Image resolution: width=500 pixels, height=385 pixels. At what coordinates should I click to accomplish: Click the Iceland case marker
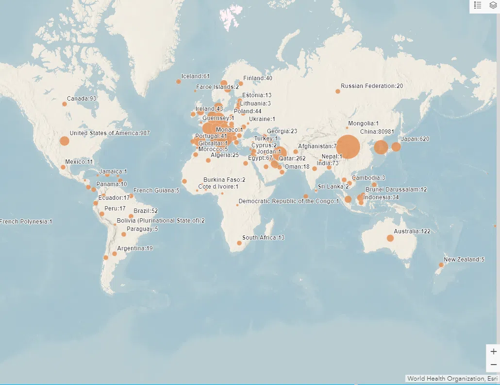(178, 81)
